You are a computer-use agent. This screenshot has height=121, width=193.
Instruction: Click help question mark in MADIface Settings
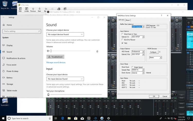click(x=161, y=15)
